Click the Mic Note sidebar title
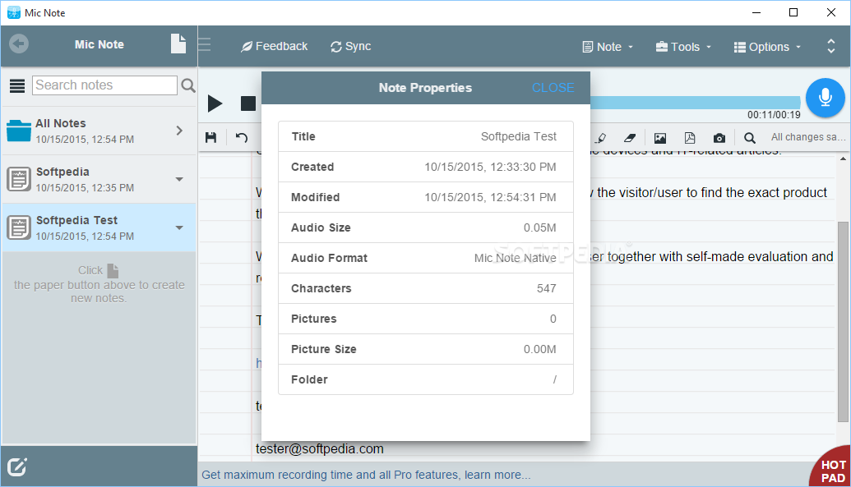 point(99,44)
